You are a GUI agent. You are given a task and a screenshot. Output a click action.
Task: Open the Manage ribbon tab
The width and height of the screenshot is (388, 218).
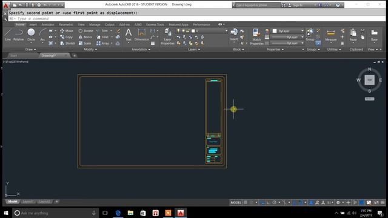coord(95,24)
